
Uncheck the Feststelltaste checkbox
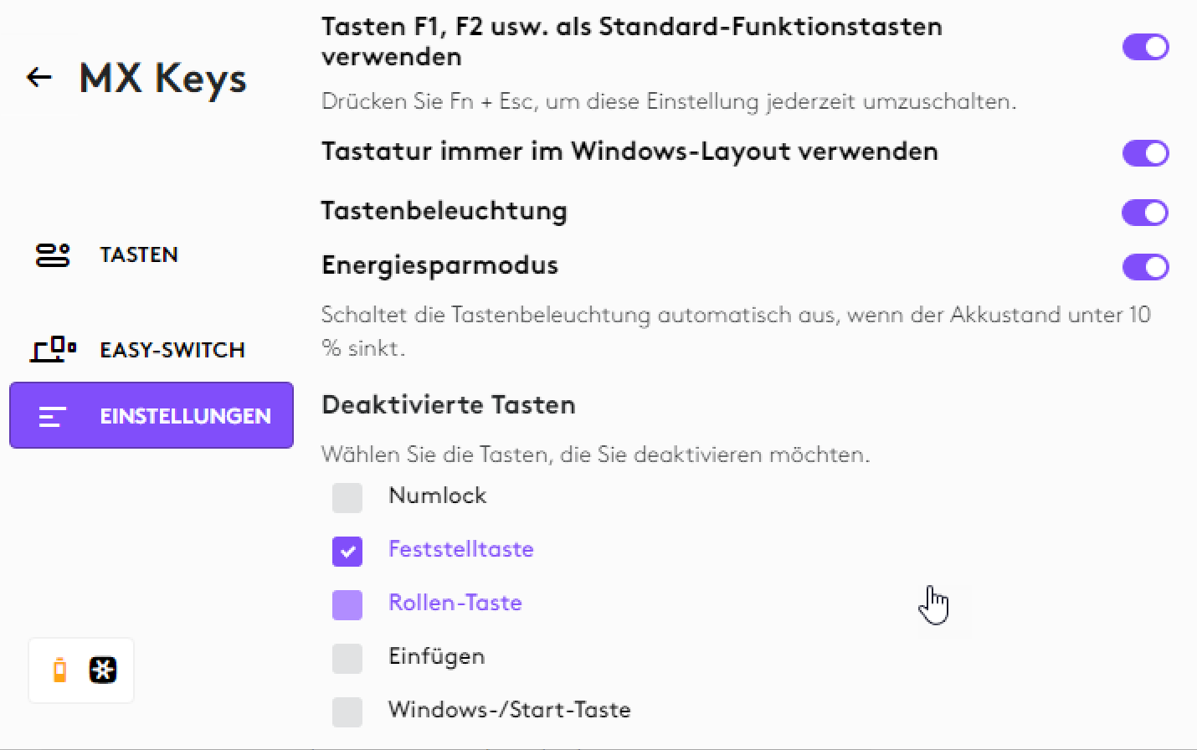click(347, 551)
